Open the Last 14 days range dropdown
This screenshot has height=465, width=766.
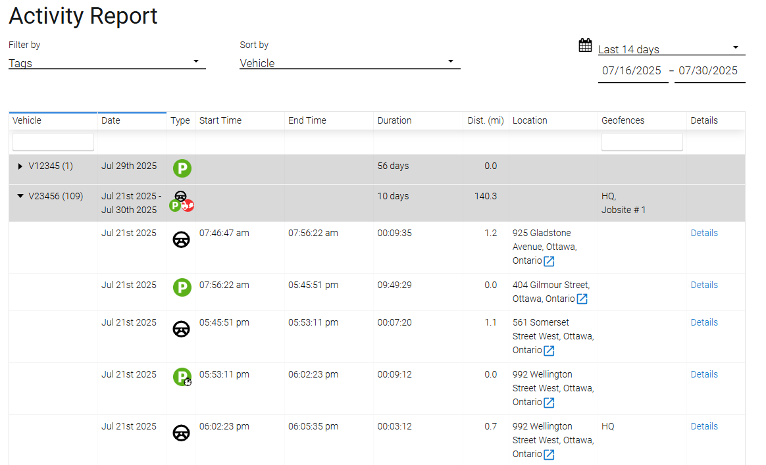coord(670,49)
